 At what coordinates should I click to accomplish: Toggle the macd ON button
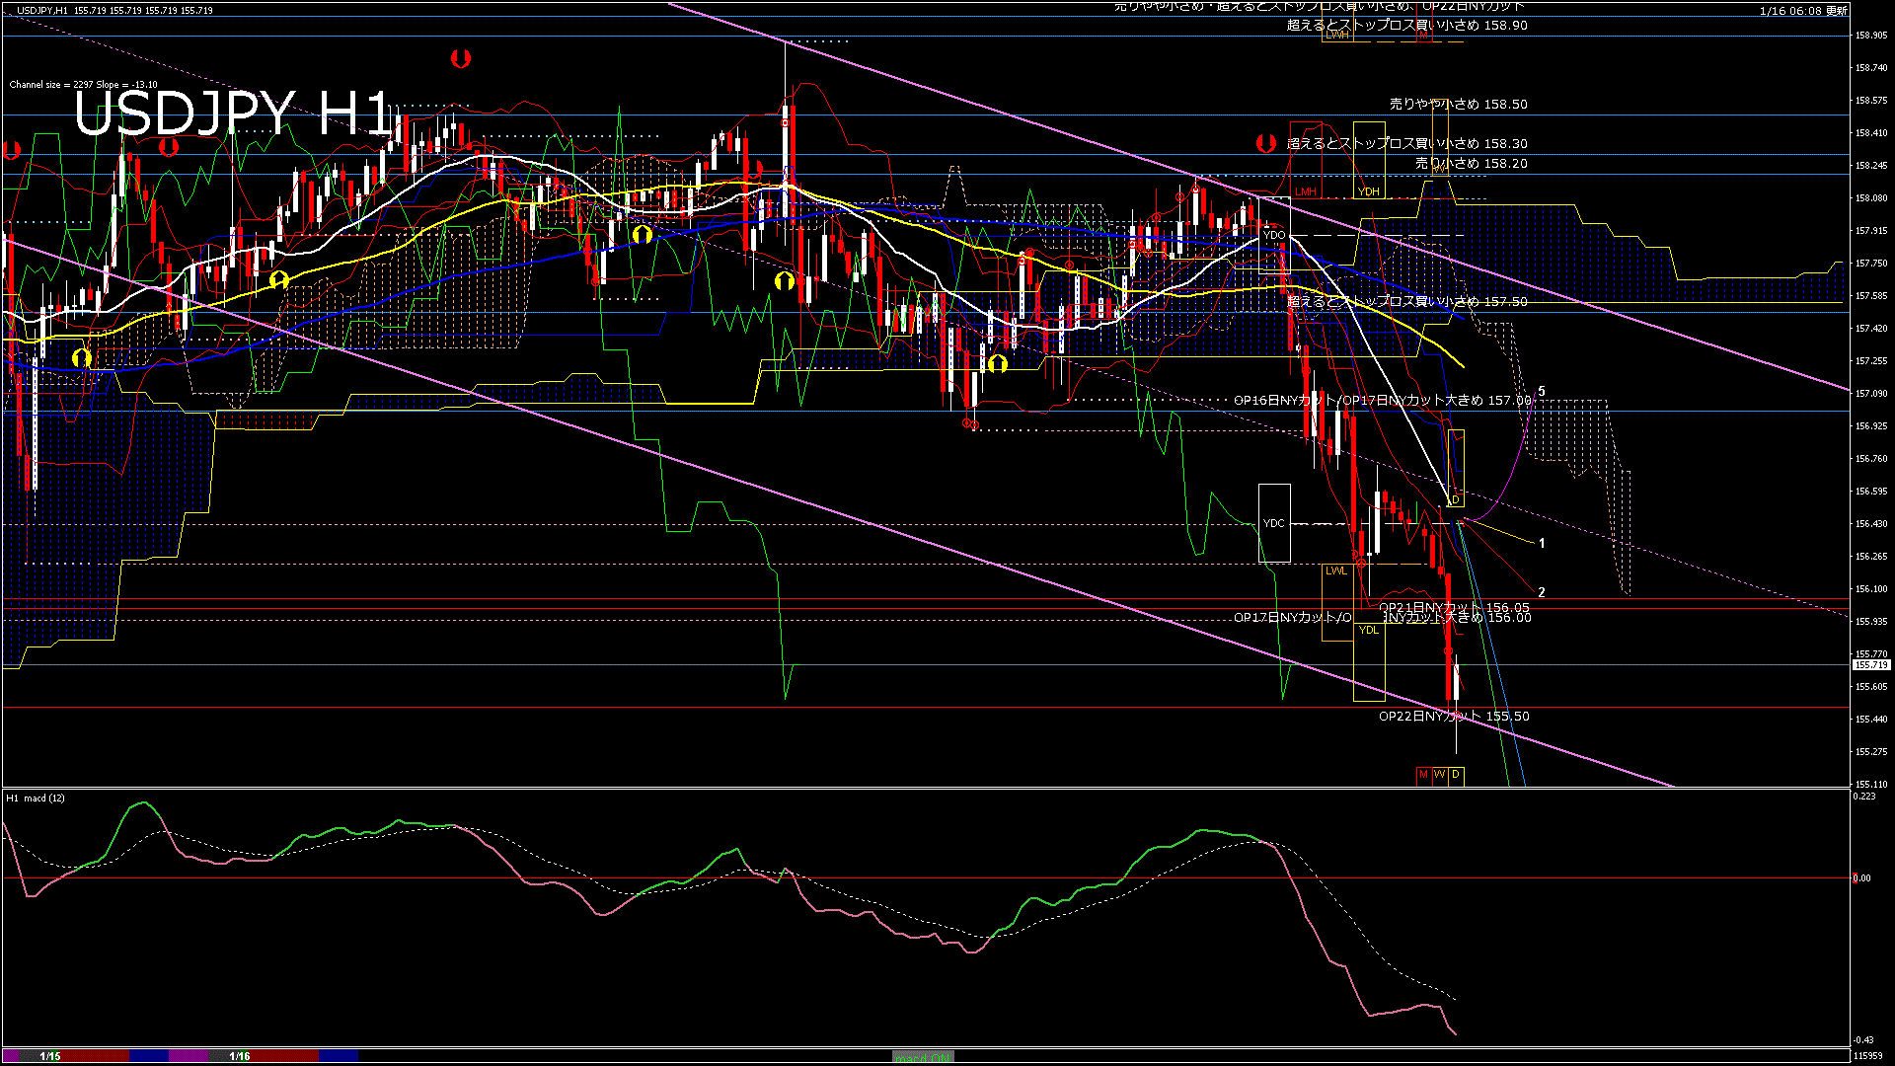click(x=923, y=1056)
